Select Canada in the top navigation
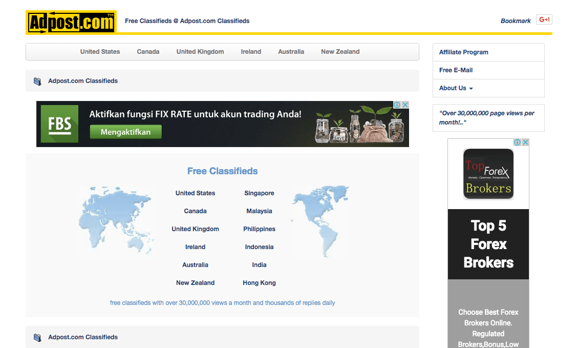Image resolution: width=578 pixels, height=348 pixels. tap(148, 51)
